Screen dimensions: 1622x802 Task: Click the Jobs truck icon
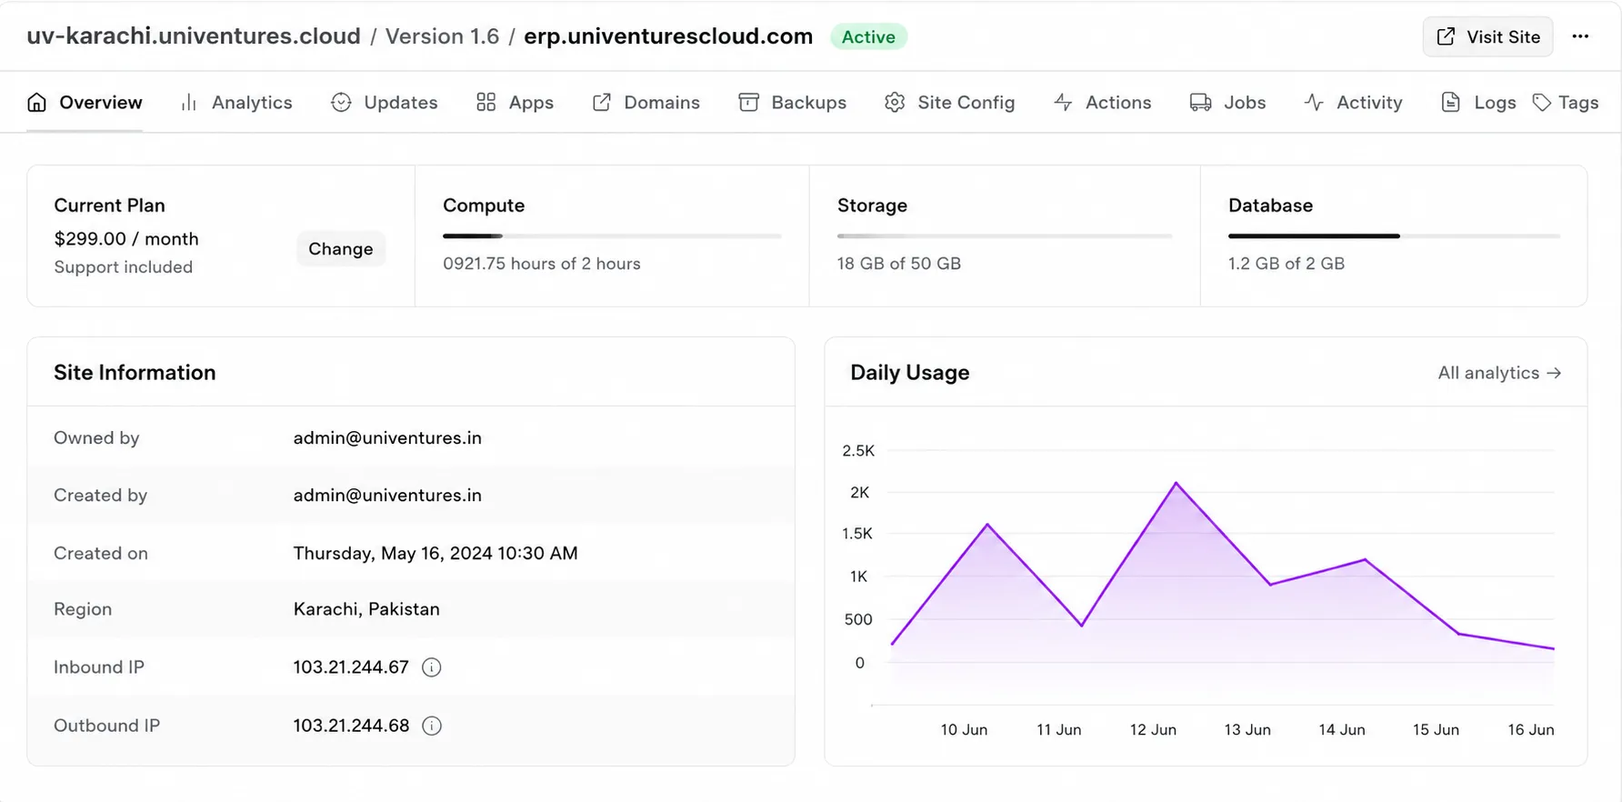[1200, 103]
